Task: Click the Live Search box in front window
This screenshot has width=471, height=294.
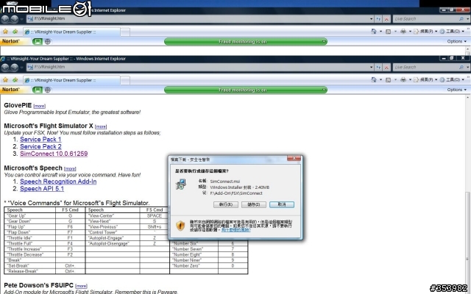Action: pyautogui.click(x=425, y=68)
